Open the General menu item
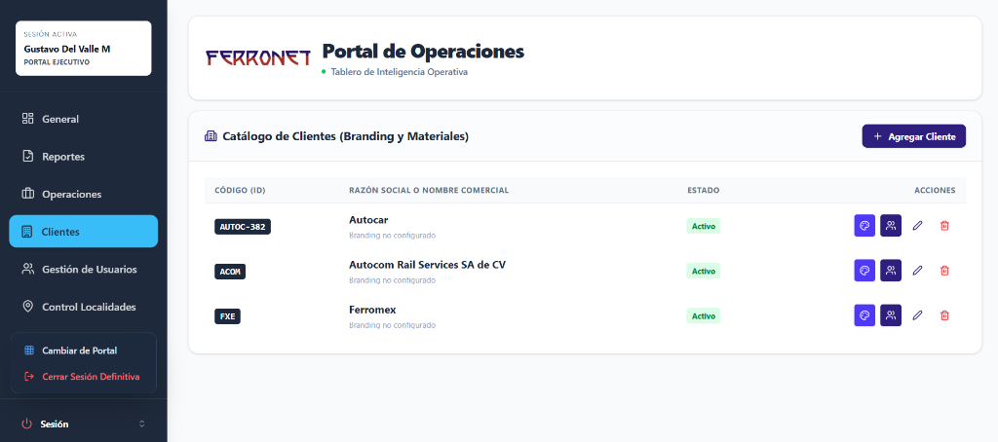 [84, 119]
